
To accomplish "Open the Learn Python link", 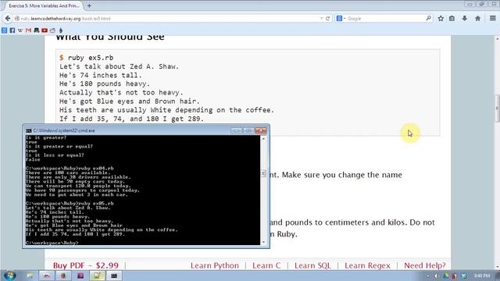I will pos(215,265).
